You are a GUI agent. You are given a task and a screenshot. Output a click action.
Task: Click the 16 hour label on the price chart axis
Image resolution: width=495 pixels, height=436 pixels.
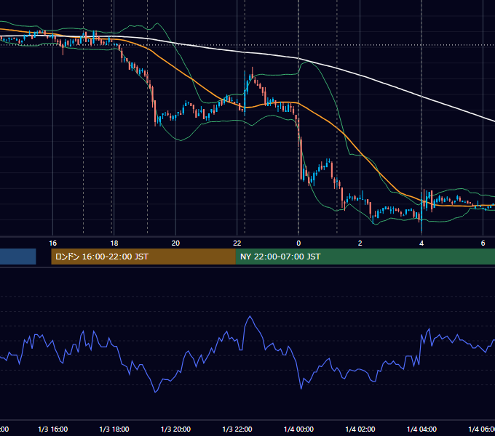tap(52, 243)
